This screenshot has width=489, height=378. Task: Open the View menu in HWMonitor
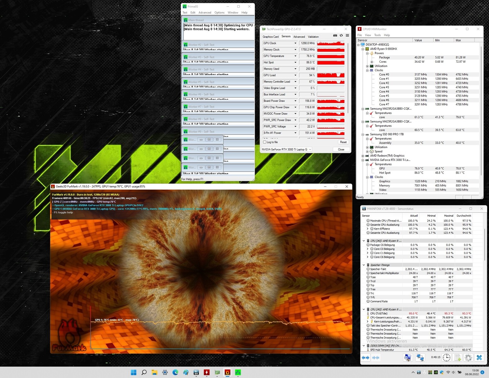(368, 35)
